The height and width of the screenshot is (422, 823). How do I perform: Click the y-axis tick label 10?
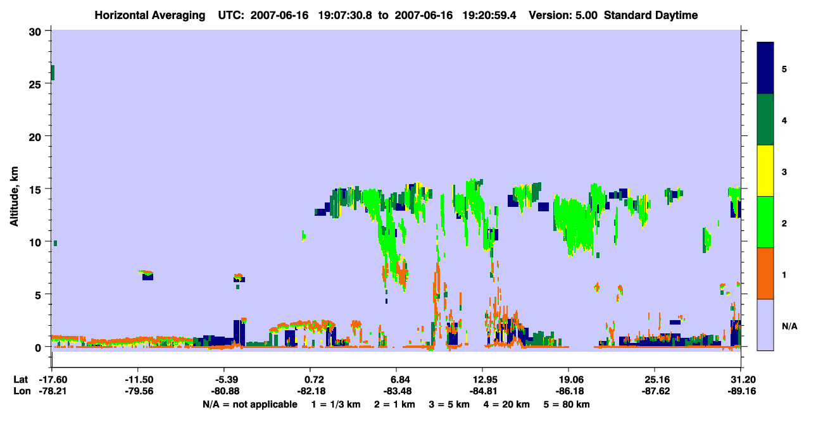(36, 242)
